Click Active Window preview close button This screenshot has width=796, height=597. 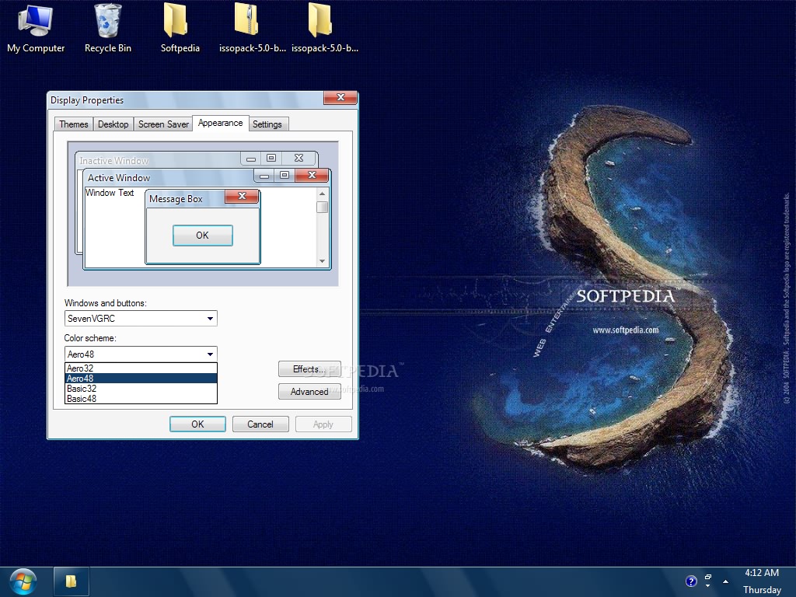coord(312,175)
